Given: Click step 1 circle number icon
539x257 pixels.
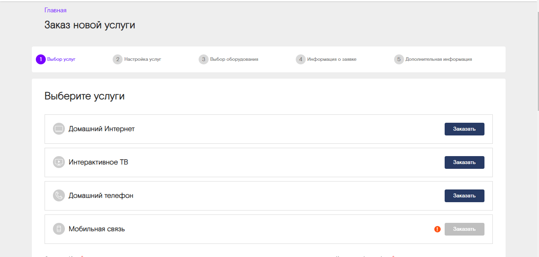Looking at the screenshot, I should [x=41, y=60].
